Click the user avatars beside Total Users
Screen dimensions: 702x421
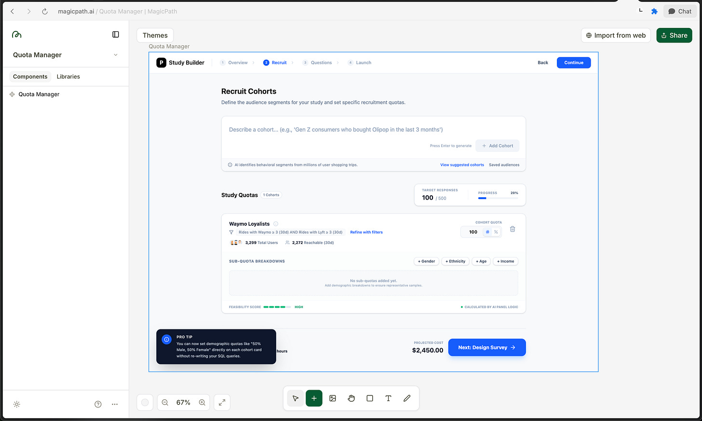(x=236, y=243)
